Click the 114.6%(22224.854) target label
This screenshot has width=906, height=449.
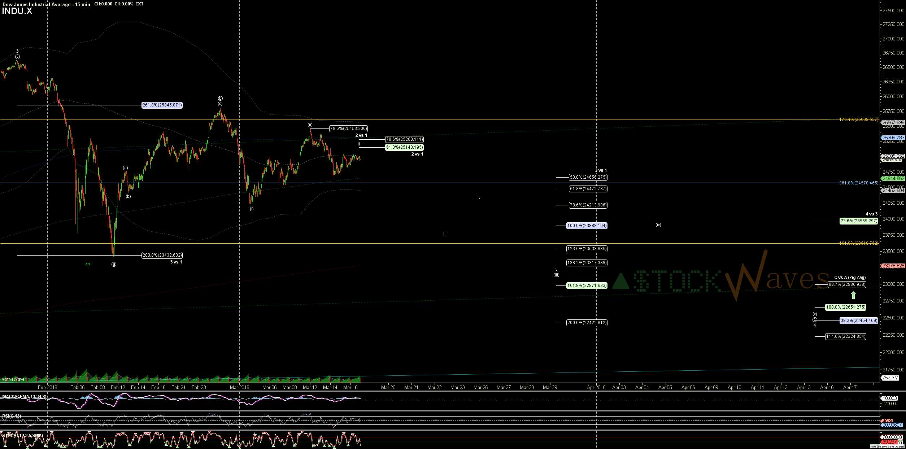click(846, 336)
